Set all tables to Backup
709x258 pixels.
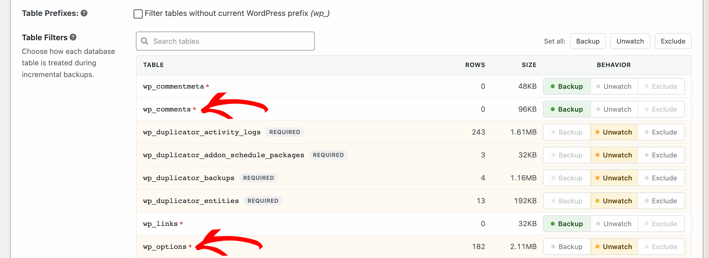(588, 41)
